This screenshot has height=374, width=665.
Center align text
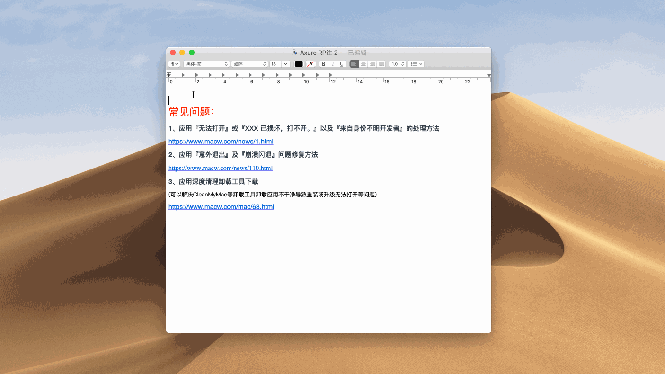[363, 64]
